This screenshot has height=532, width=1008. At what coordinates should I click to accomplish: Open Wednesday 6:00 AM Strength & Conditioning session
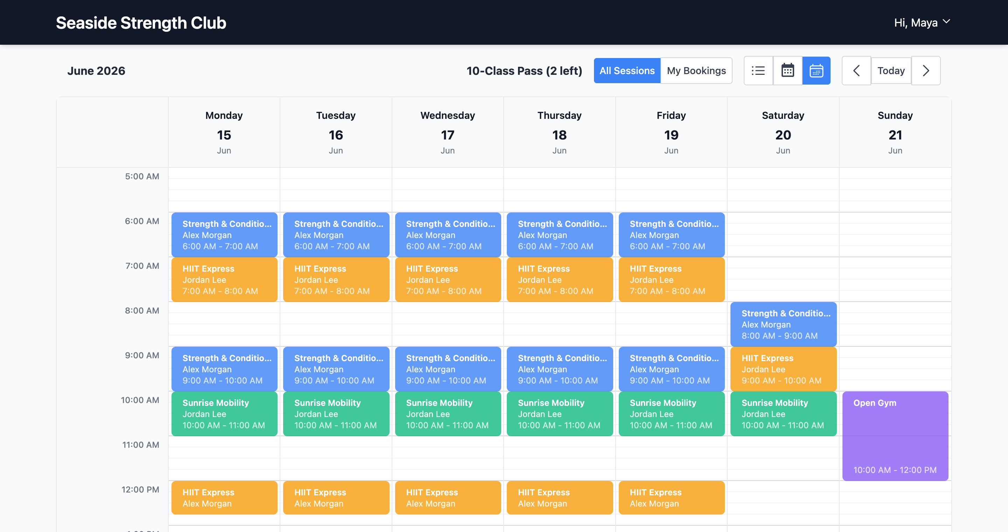point(448,235)
